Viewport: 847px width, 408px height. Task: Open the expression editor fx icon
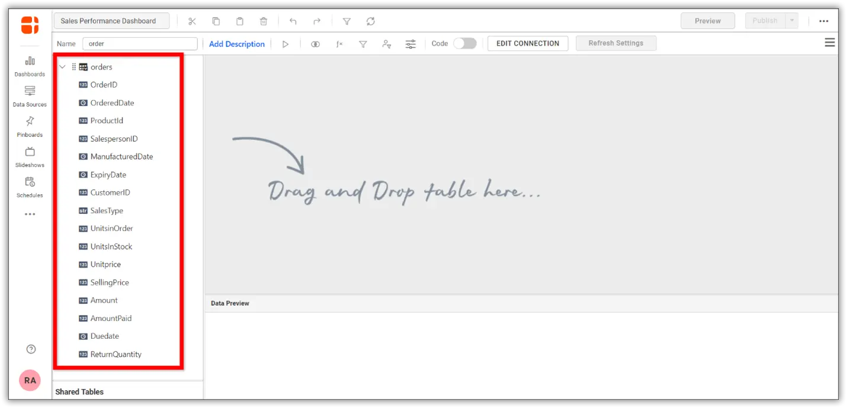pos(339,43)
